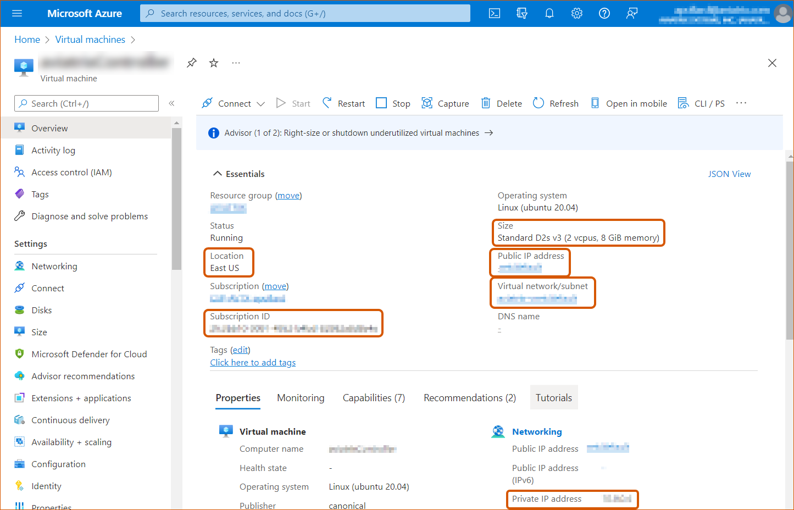Viewport: 794px width, 510px height.
Task: Click the resources search box
Action: coord(305,13)
